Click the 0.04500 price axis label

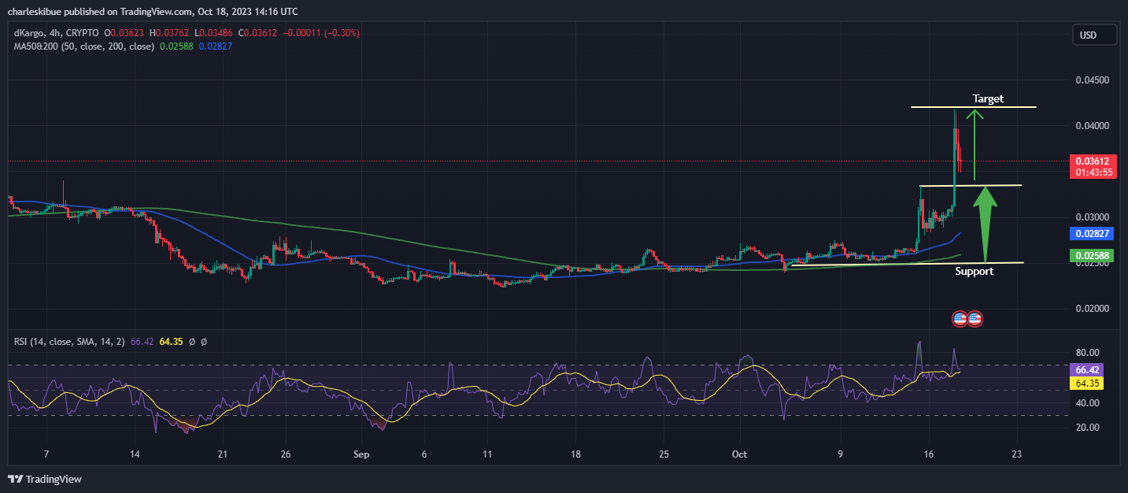click(x=1092, y=80)
